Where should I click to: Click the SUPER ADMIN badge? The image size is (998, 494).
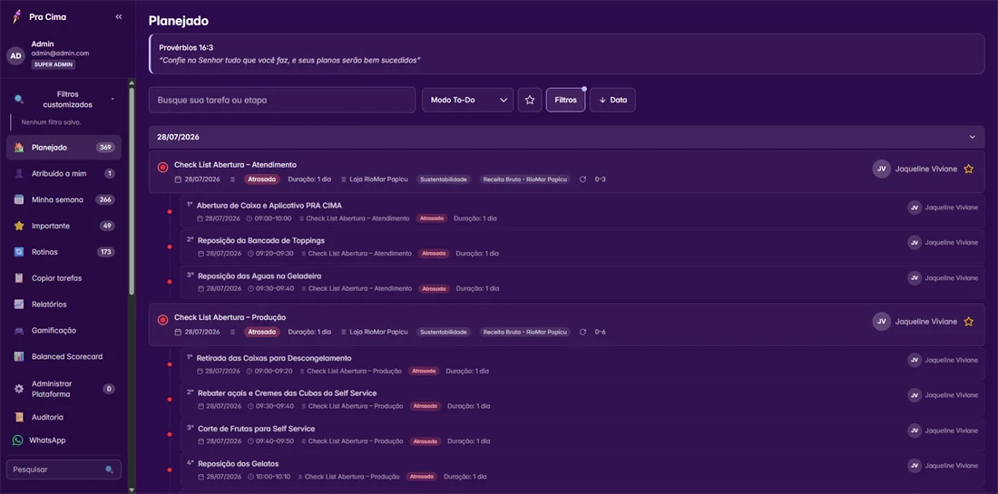point(54,65)
